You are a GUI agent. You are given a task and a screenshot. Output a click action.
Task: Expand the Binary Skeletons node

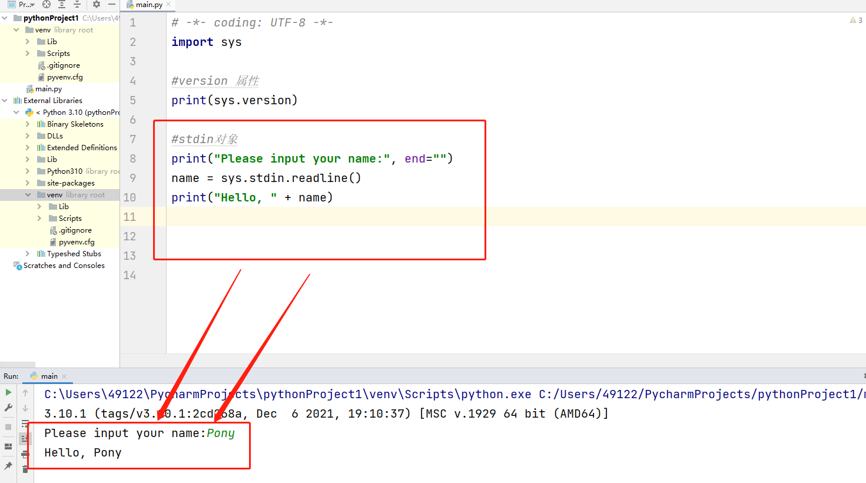click(28, 124)
